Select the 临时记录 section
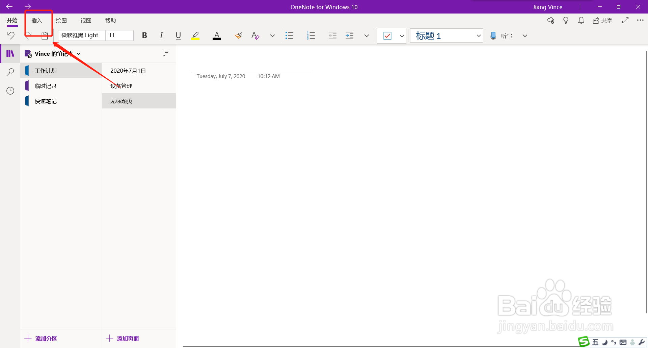 [61, 86]
